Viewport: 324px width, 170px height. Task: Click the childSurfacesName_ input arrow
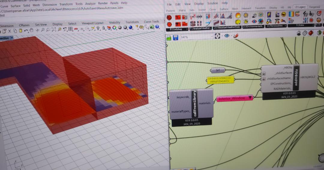point(264,79)
